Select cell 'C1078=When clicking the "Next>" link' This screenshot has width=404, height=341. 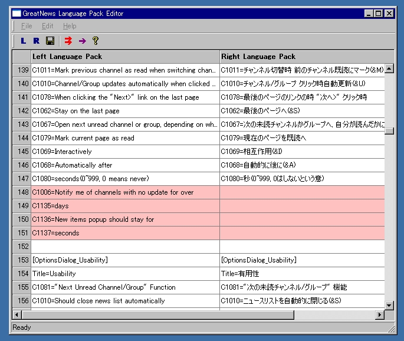click(x=125, y=97)
